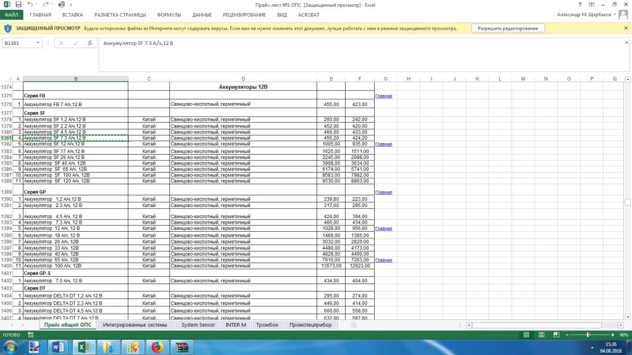The height and width of the screenshot is (355, 632).
Task: Click vertical scrollbar down arrow
Action: click(628, 317)
